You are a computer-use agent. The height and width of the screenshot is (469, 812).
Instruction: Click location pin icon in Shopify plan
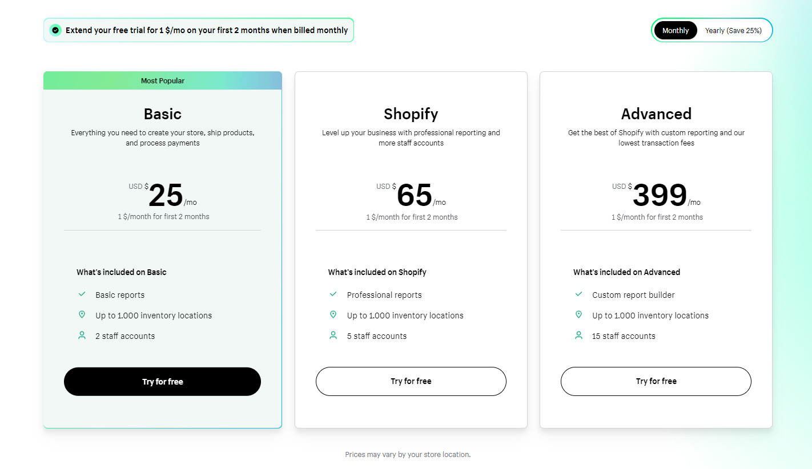click(333, 315)
